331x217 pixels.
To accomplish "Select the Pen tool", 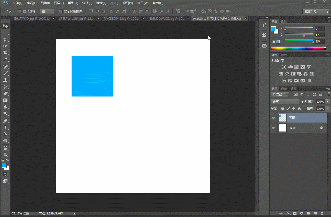I will 5,121.
